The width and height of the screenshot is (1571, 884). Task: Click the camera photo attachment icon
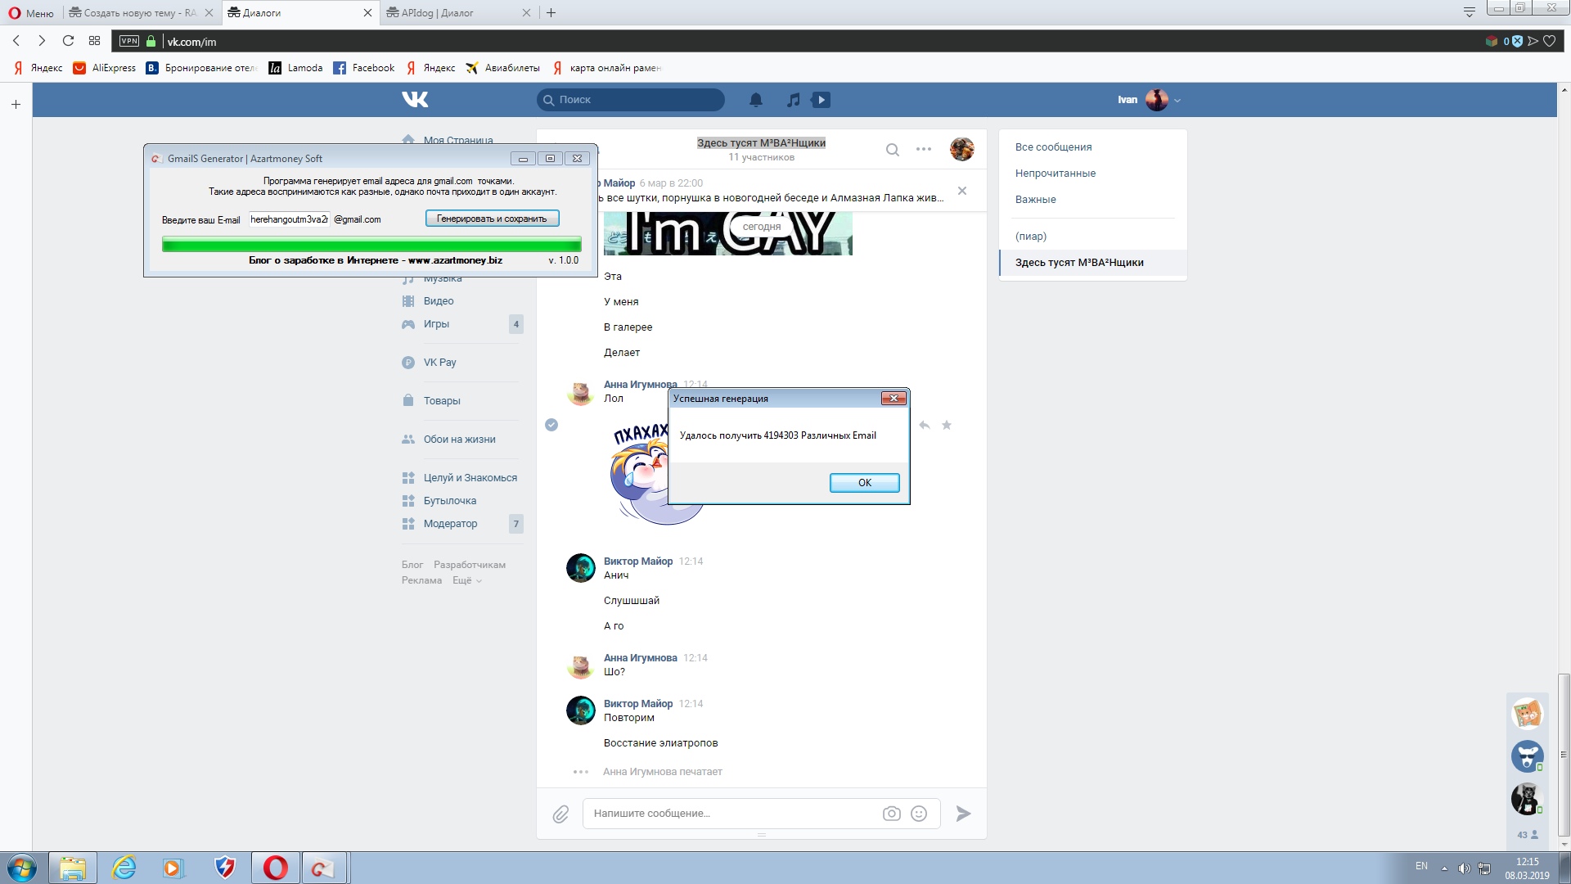pos(891,814)
